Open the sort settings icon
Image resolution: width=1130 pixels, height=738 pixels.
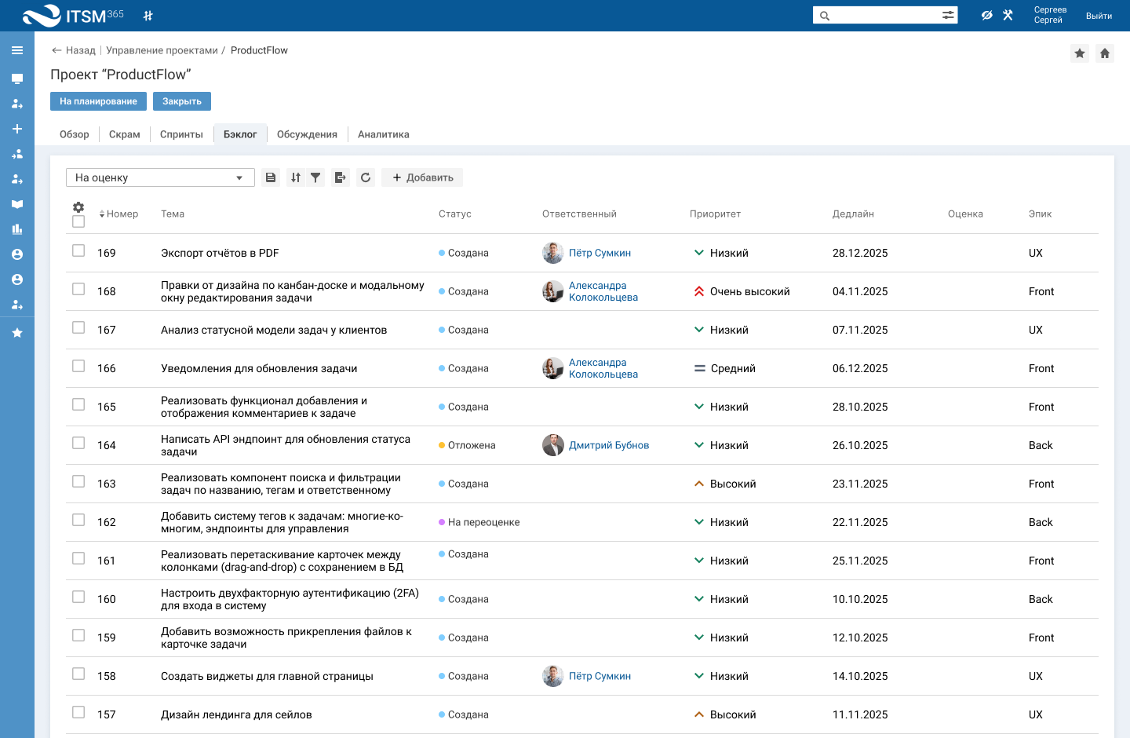pyautogui.click(x=295, y=177)
